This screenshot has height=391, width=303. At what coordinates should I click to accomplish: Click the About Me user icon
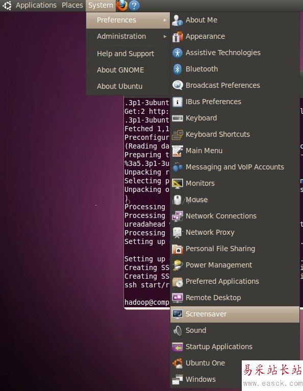[x=178, y=20]
